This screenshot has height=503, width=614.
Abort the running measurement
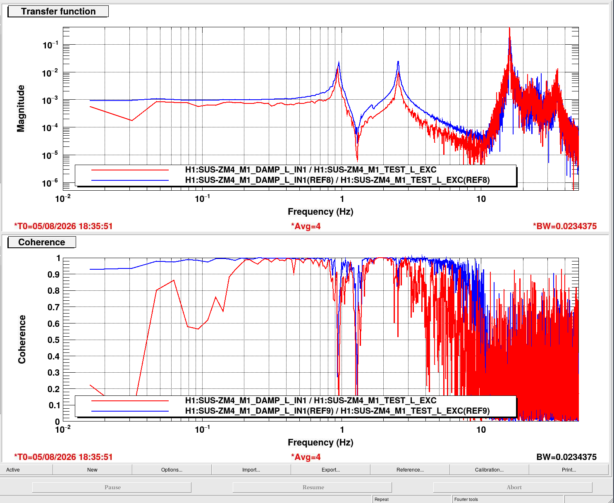513,487
